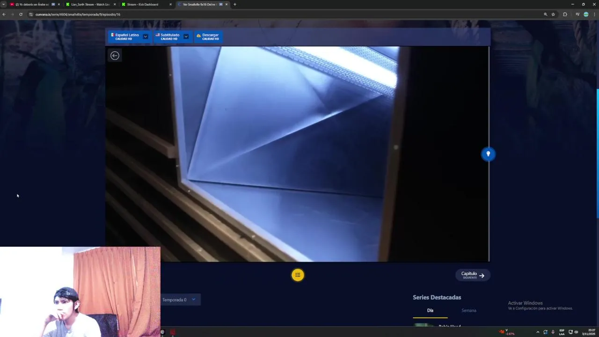The height and width of the screenshot is (337, 599).
Task: Open site information icon in address bar
Action: [31, 15]
